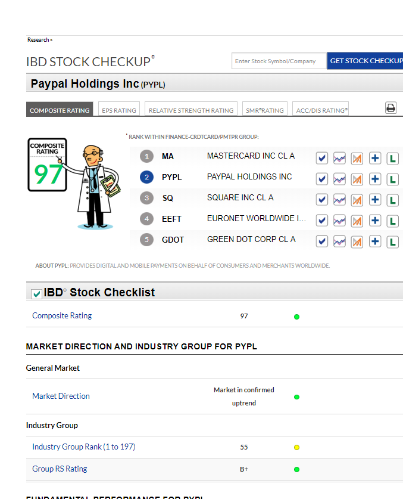403x499 pixels.
Task: Open chart icon for Mastercard row
Action: pyautogui.click(x=339, y=158)
